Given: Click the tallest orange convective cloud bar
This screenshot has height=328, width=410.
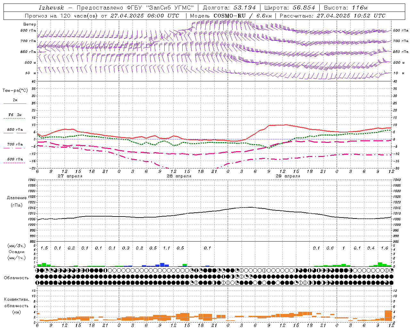Looking at the screenshot, I should [388, 316].
